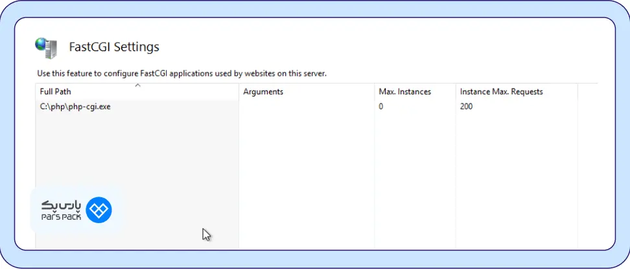Sort by Instance Max. Requests column header
The height and width of the screenshot is (269, 630).
pos(501,92)
